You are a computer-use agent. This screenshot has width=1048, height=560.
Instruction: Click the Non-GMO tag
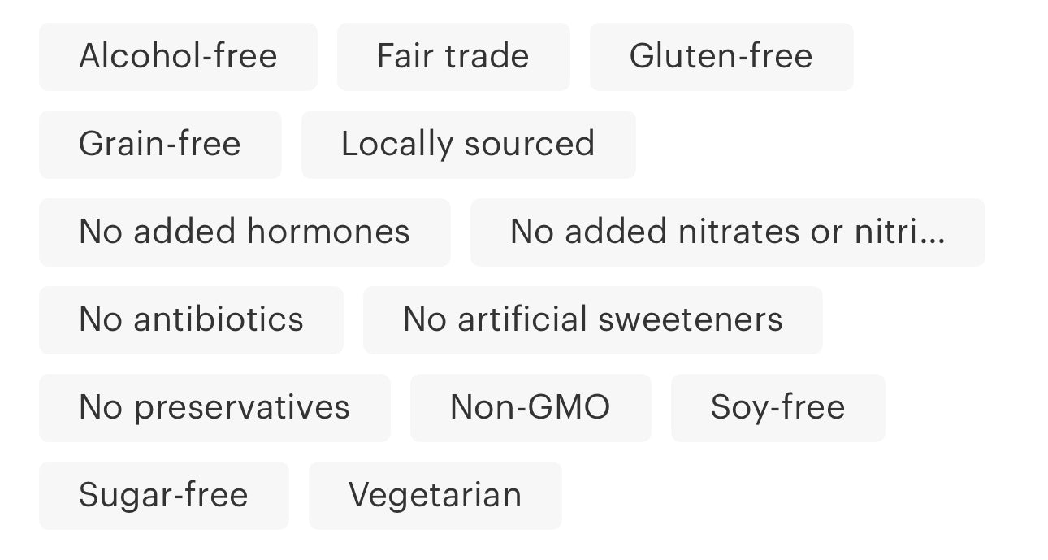click(530, 408)
